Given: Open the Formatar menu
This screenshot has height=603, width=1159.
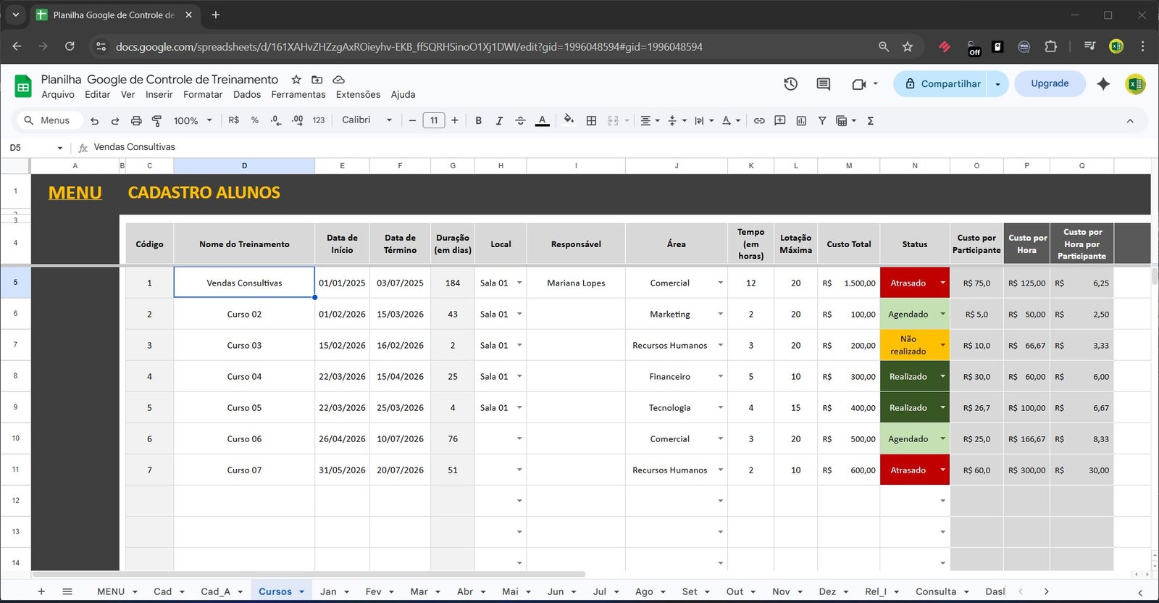Looking at the screenshot, I should 203,94.
